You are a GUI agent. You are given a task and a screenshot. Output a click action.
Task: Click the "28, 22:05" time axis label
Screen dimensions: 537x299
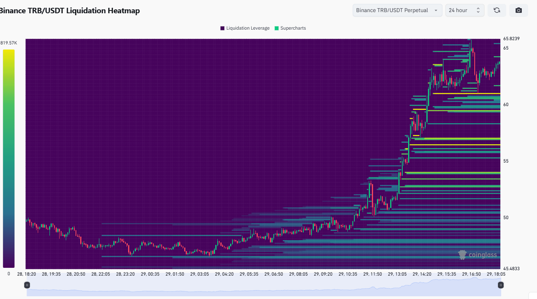click(x=100, y=274)
